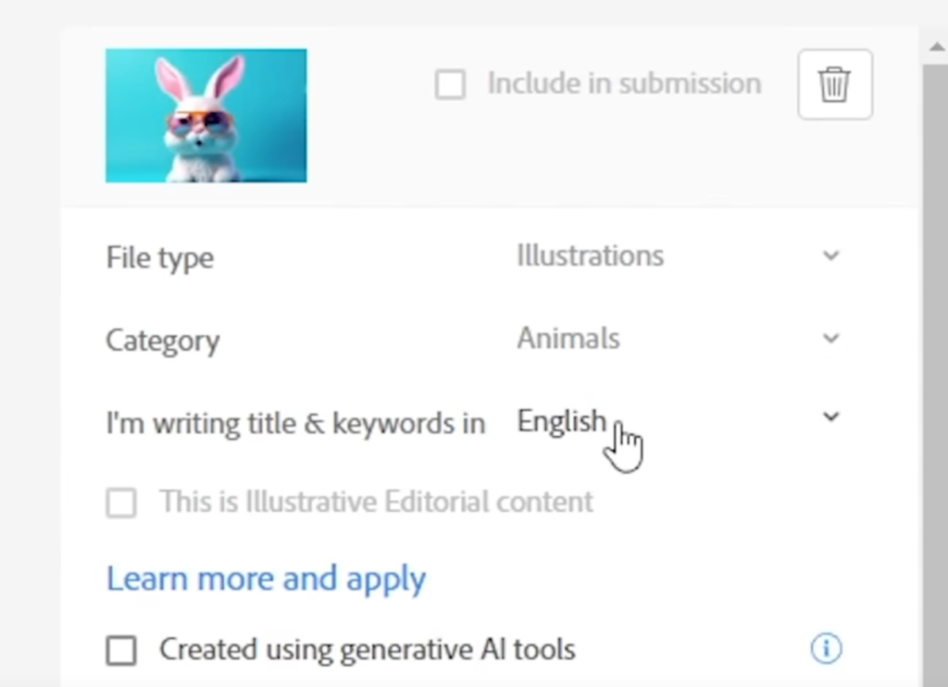Click the vertical scrollbar track
948x687 pixels.
tap(935, 370)
